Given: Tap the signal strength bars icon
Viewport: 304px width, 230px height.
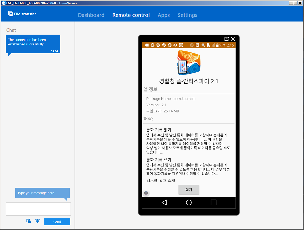Looking at the screenshot, I should coord(213,45).
